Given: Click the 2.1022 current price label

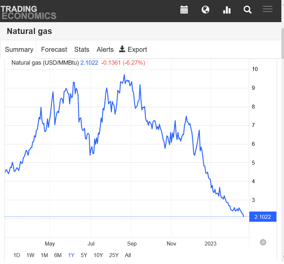Looking at the screenshot, I should pos(263,217).
